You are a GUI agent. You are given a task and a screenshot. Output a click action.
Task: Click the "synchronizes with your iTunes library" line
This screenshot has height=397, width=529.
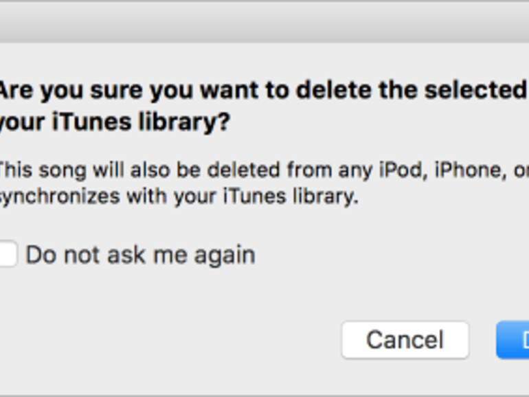tap(177, 197)
